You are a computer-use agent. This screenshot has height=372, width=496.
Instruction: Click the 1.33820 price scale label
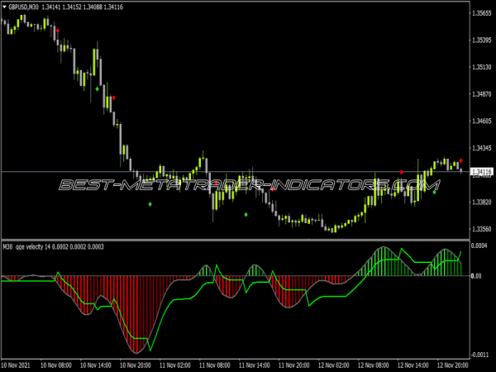click(481, 202)
